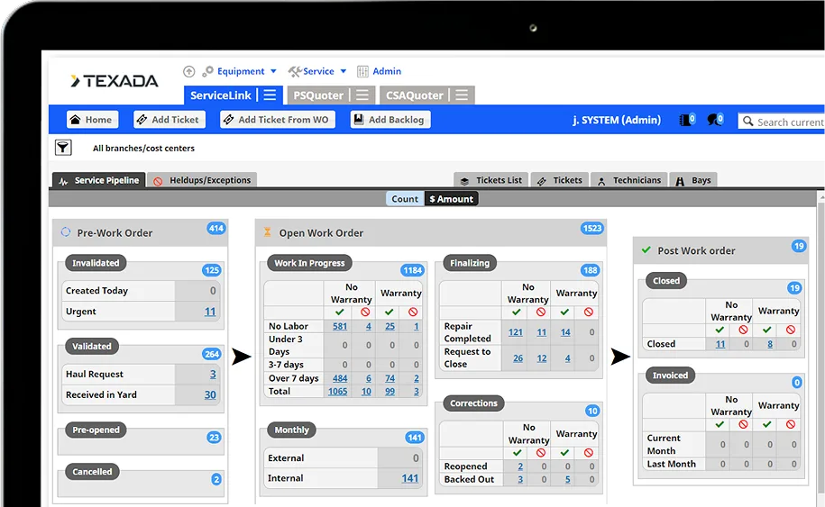Click the Invalidated section label
Image resolution: width=825 pixels, height=507 pixels.
(x=96, y=263)
